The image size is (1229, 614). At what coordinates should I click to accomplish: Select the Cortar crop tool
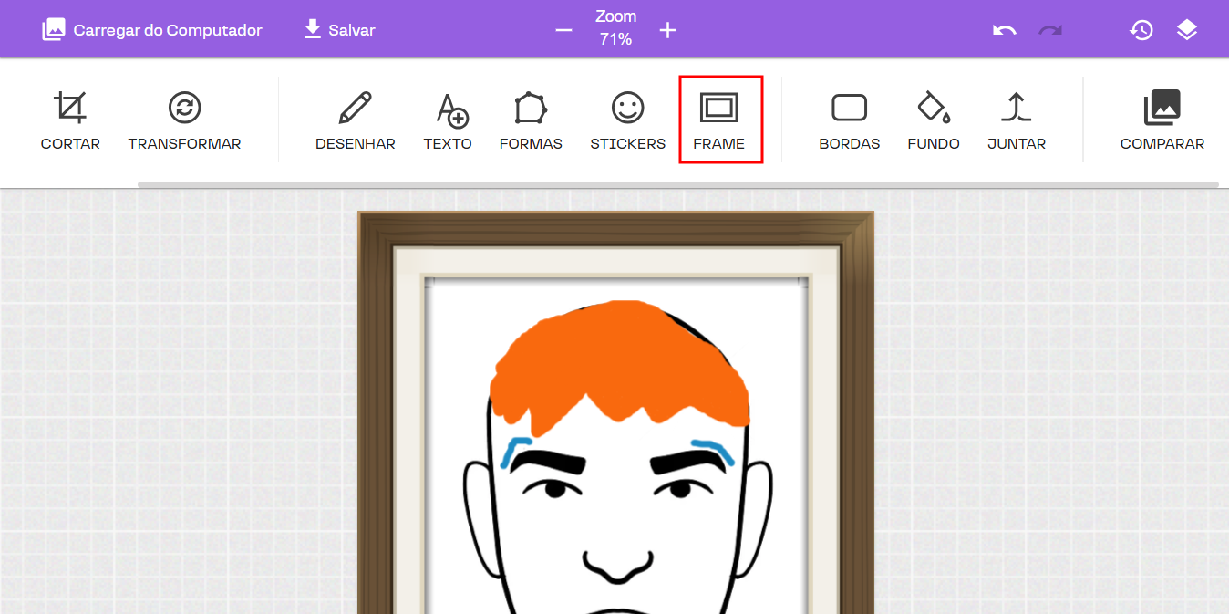pos(70,120)
